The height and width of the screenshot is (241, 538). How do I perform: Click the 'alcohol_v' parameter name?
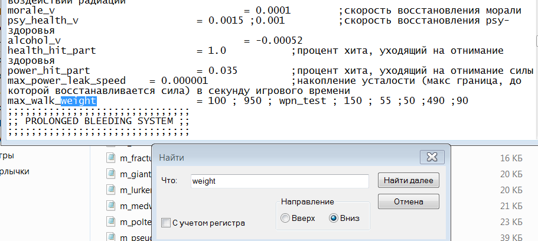[34, 41]
